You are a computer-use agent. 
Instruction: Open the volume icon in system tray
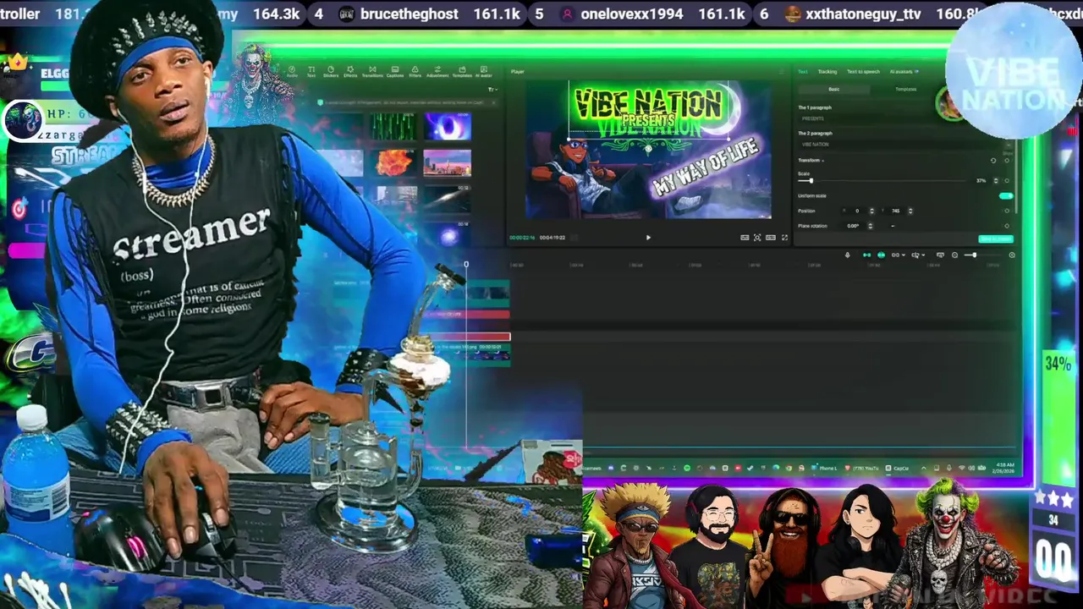point(971,468)
